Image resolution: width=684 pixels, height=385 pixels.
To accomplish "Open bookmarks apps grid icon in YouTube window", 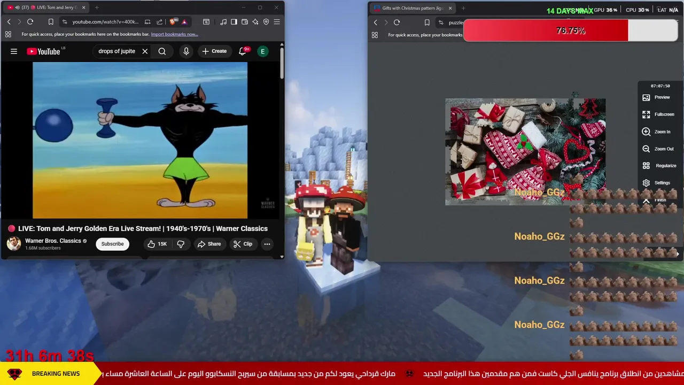I will [x=8, y=34].
